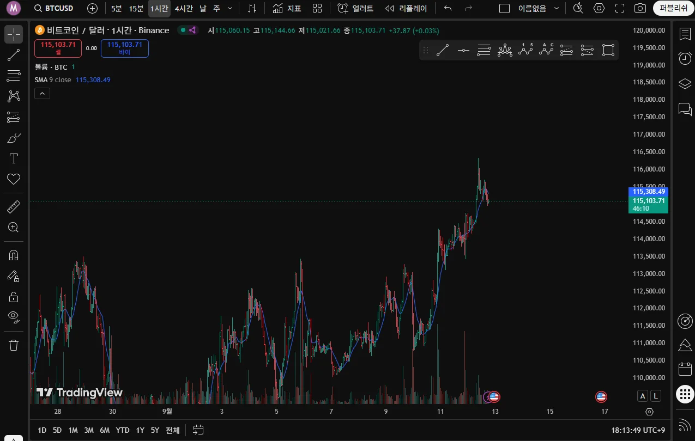Pick the trend line in floating favorites bar
695x441 pixels.
pos(443,51)
